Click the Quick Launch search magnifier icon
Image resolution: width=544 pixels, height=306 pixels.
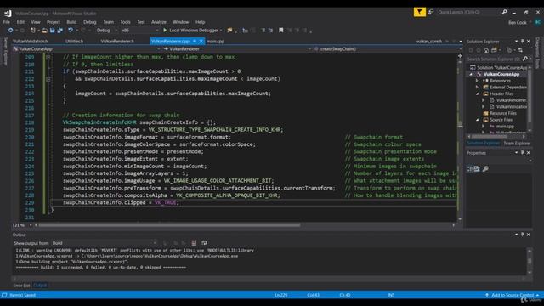(x=504, y=12)
